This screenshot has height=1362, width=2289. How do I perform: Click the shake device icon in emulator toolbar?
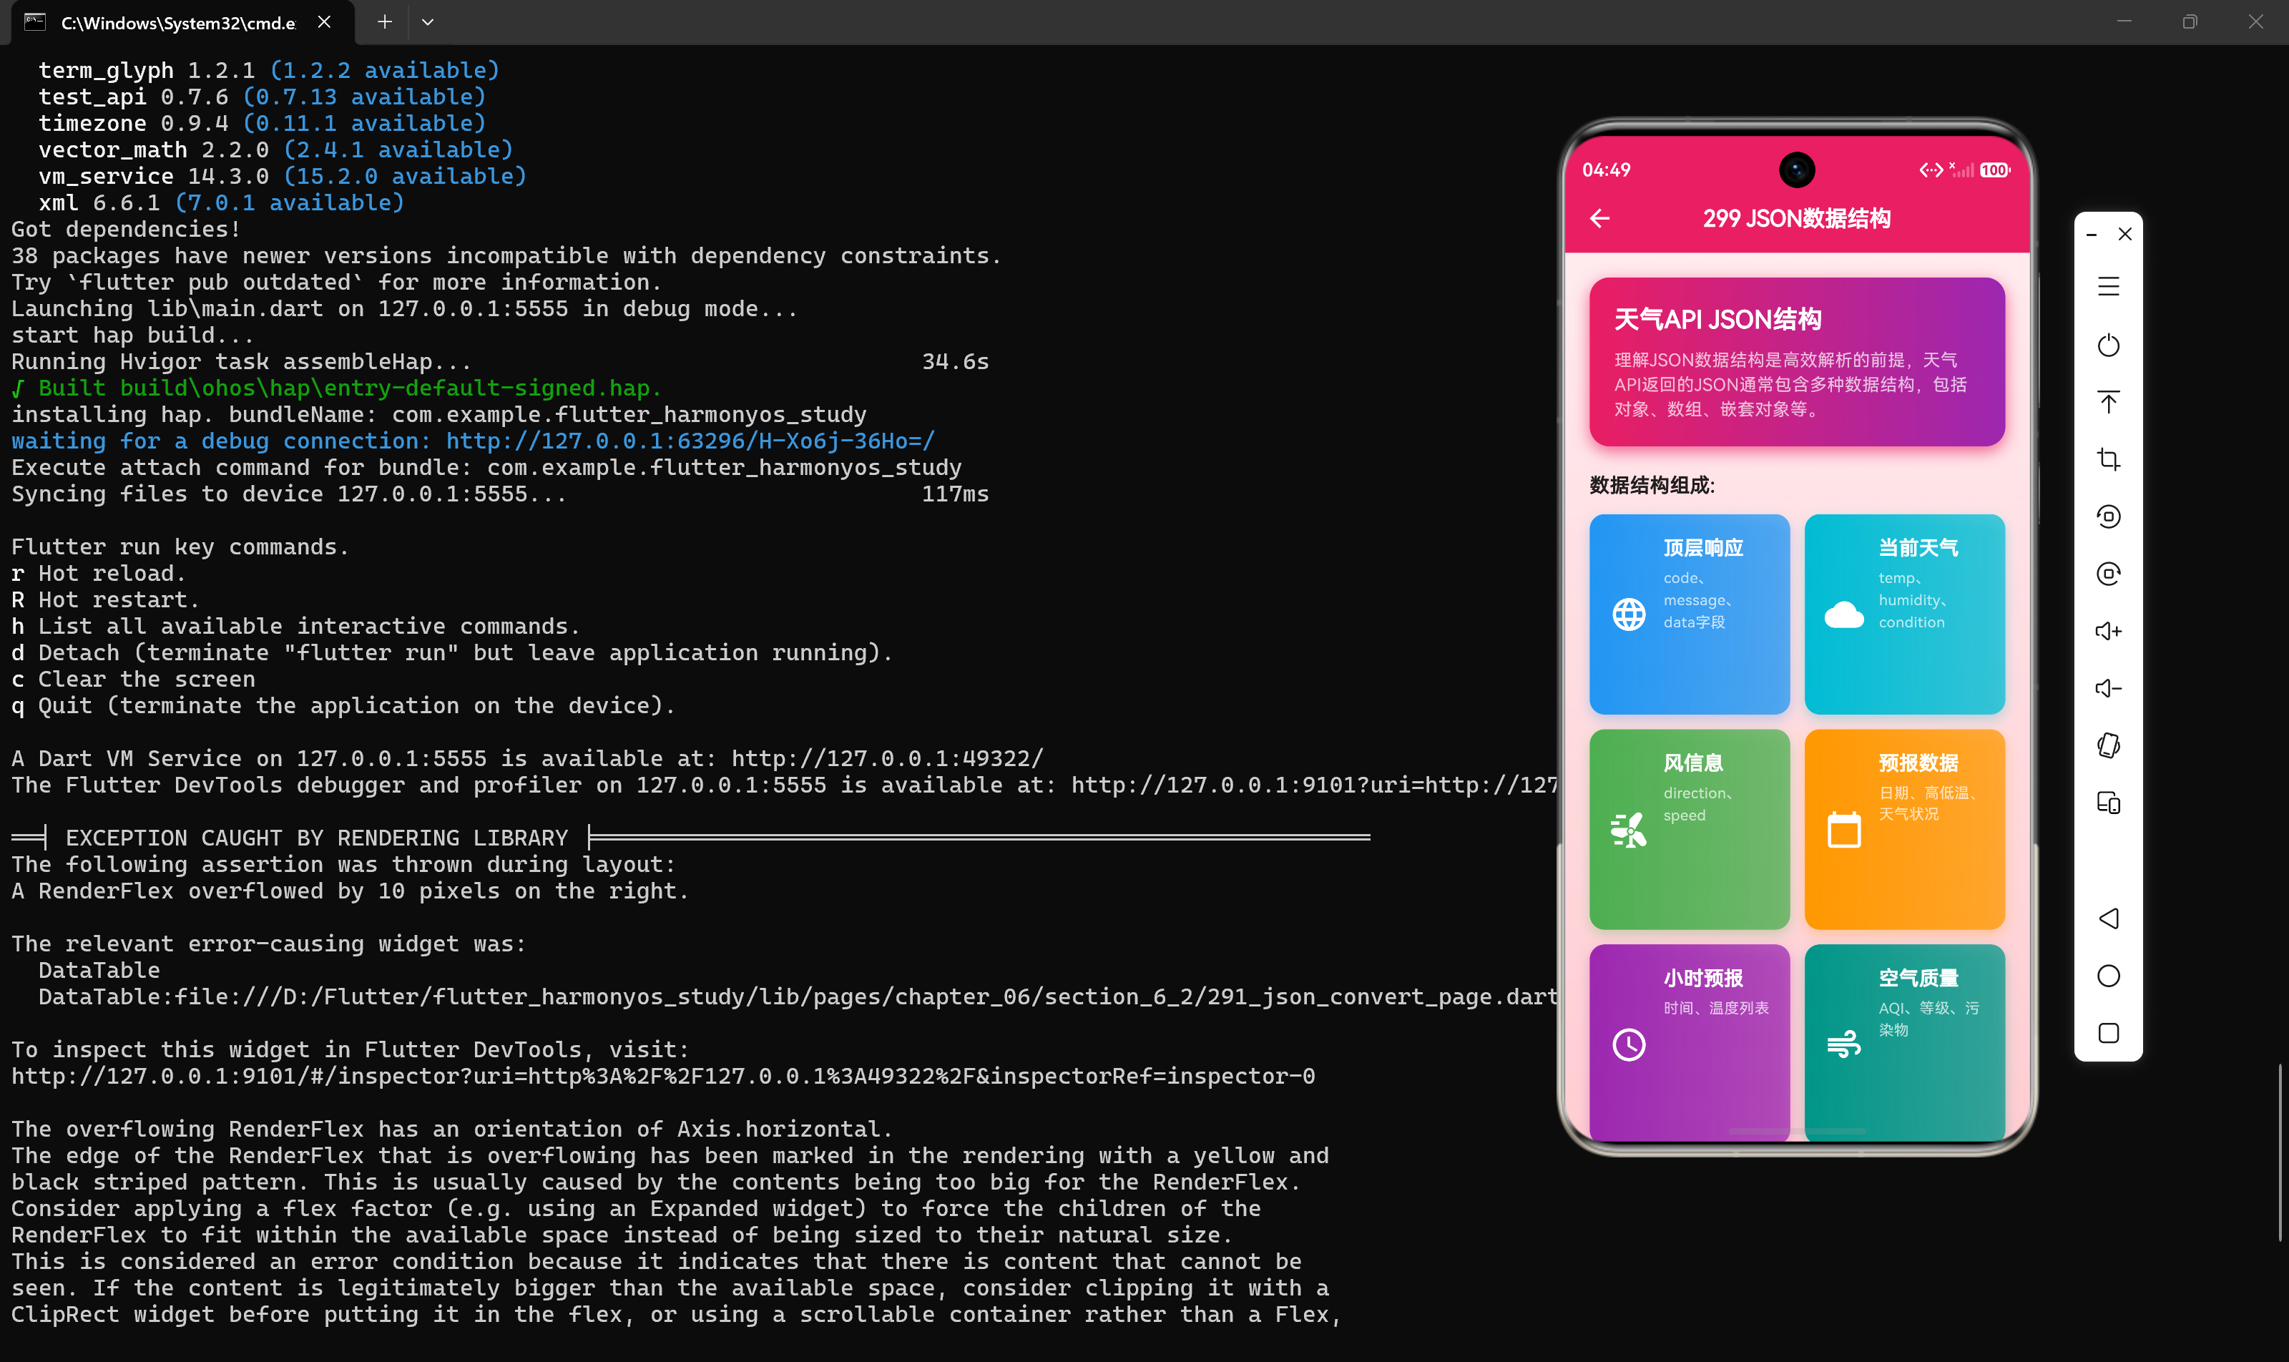[2108, 745]
